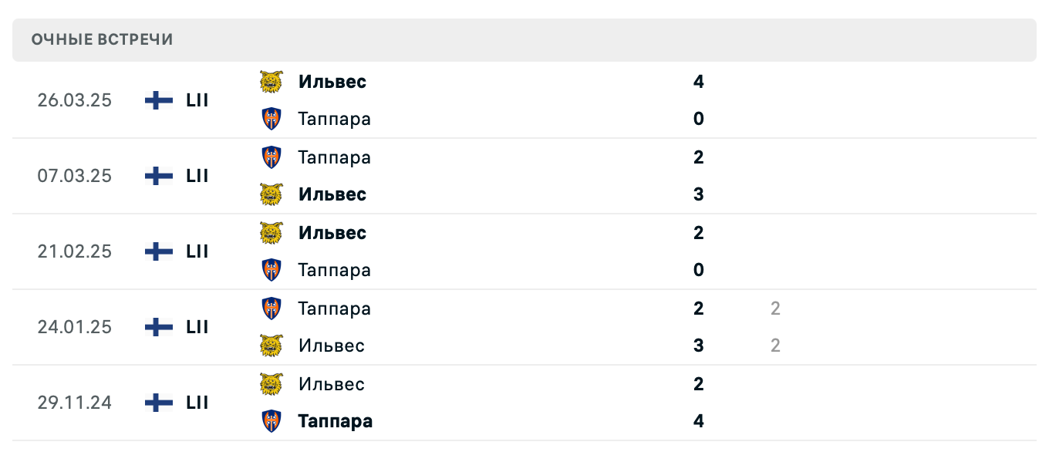1049x452 pixels.
Task: Click Finland flag in 26.03.25 row
Action: click(x=159, y=100)
